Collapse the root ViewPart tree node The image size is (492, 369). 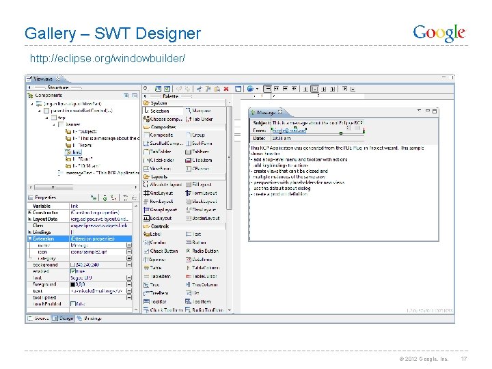coord(32,104)
